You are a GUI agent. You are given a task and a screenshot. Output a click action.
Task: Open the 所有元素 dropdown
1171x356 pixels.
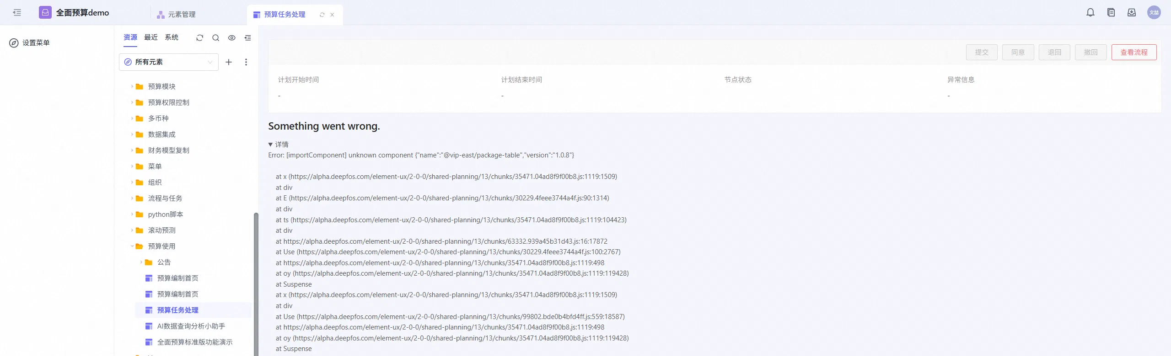169,62
